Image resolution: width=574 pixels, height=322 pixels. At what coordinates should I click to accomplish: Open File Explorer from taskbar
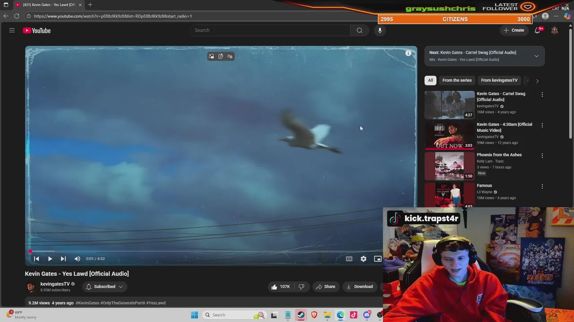[x=327, y=315]
